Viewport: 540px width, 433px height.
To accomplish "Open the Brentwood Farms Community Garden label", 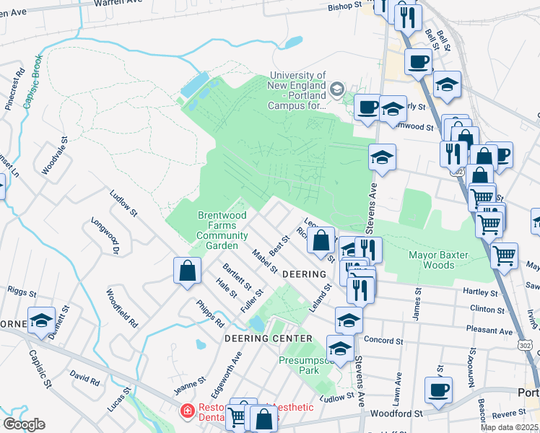I will point(222,230).
